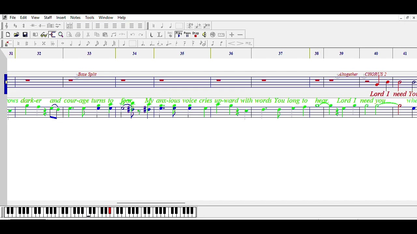Open the Edit menu
This screenshot has width=417, height=234.
(23, 18)
